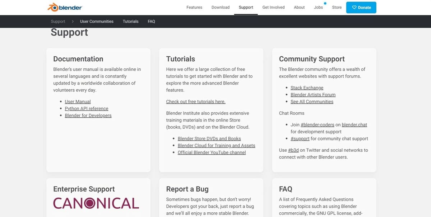
Task: Open the Canonical logo under Enterprise Support
Action: coord(96,203)
